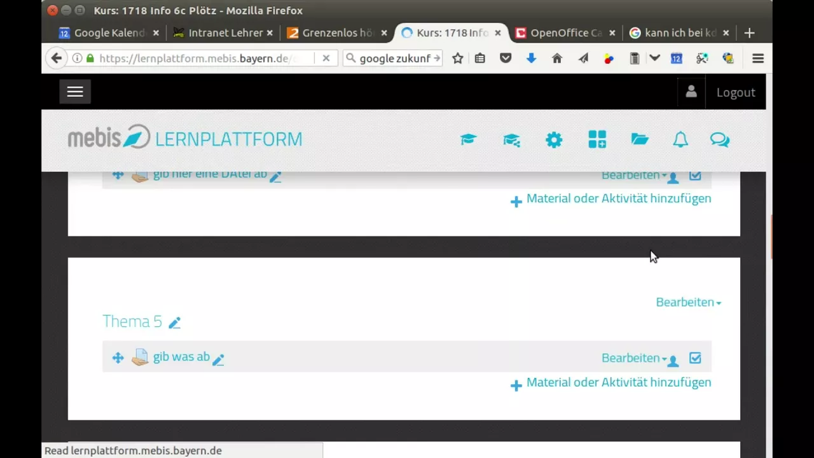Click the status text 'Read lernplattform.mebis.bayern.de'
814x458 pixels.
[133, 450]
